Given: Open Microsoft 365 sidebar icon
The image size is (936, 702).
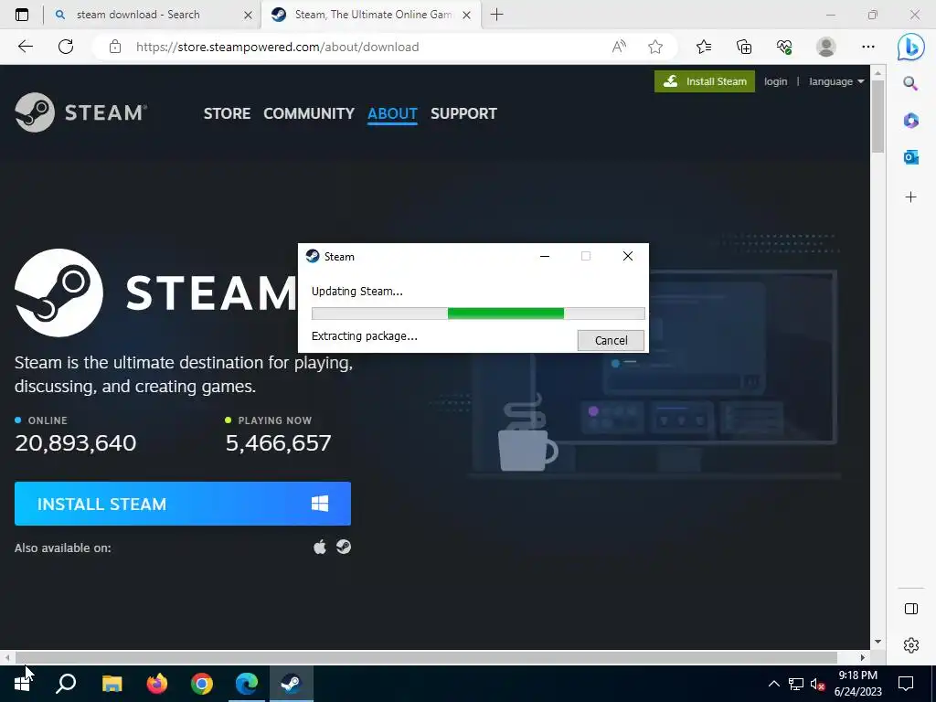Looking at the screenshot, I should [910, 121].
